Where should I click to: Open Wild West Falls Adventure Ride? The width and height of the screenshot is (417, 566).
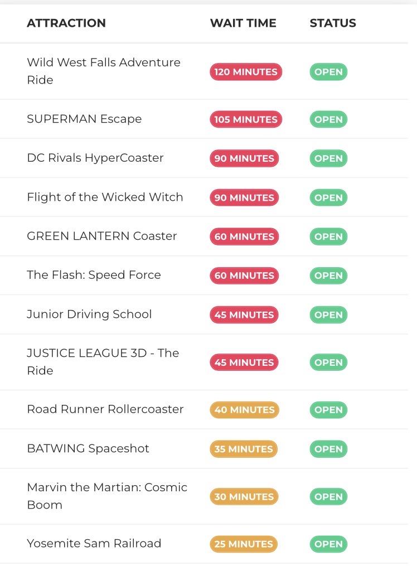click(104, 71)
